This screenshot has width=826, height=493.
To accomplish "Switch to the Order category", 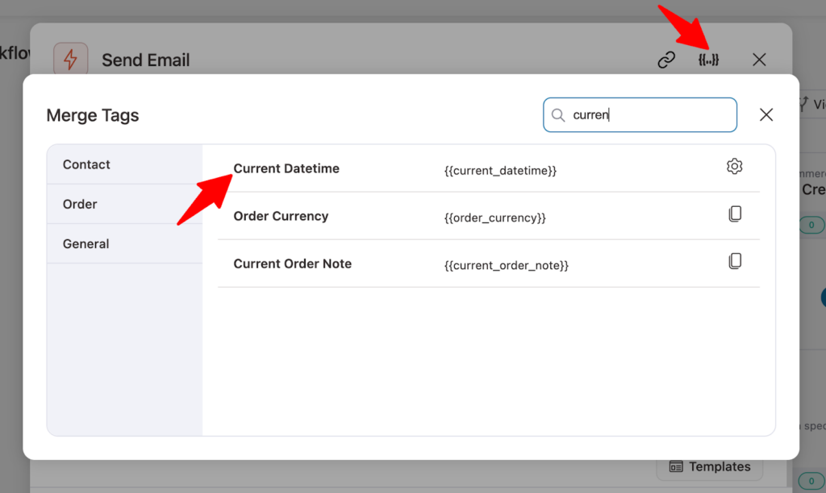I will [80, 204].
